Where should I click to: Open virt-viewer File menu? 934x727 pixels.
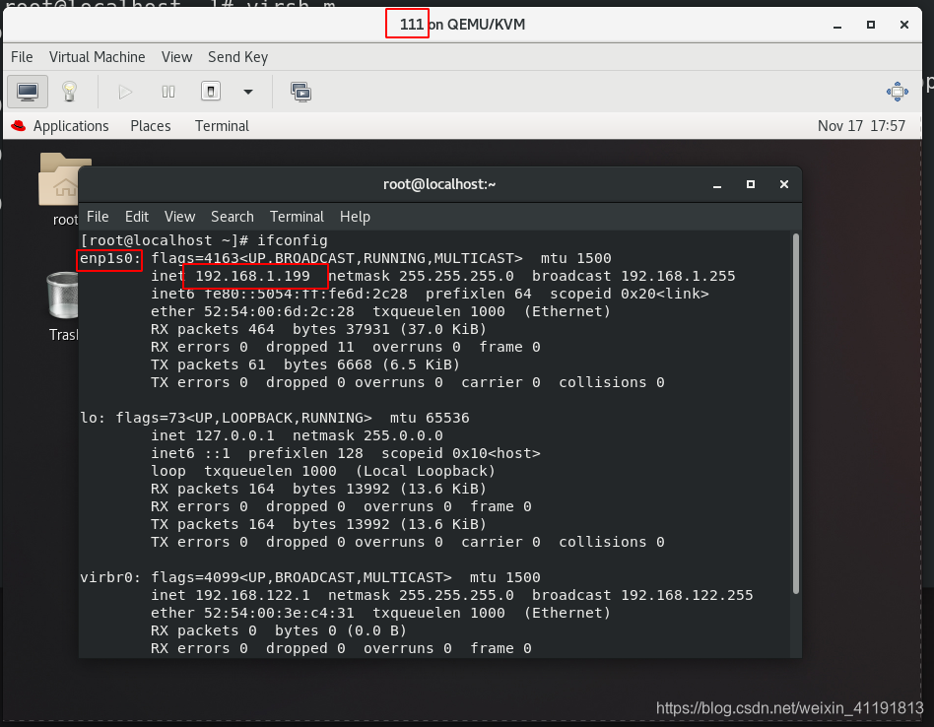point(22,57)
